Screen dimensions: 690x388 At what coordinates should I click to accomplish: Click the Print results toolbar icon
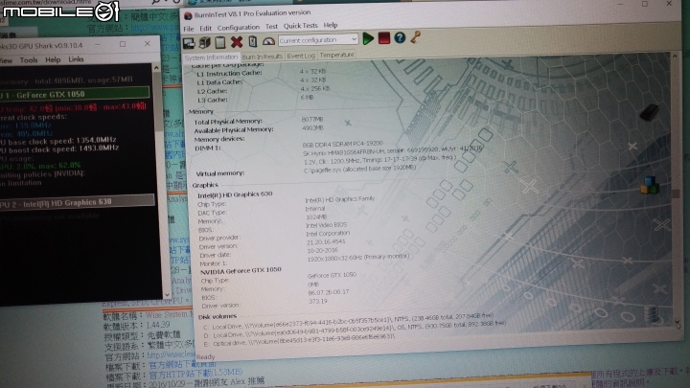pos(205,43)
